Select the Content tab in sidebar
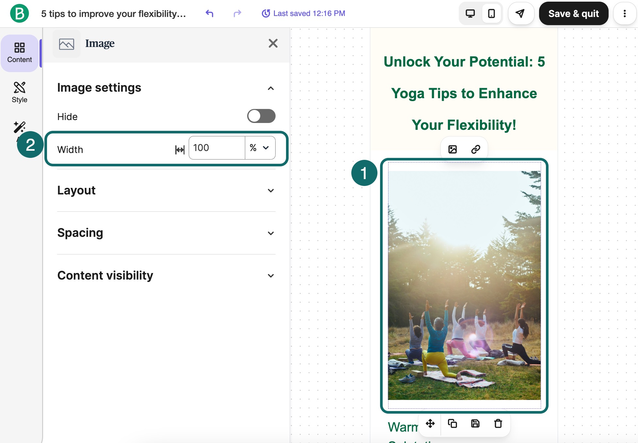Image resolution: width=638 pixels, height=443 pixels. [x=20, y=53]
